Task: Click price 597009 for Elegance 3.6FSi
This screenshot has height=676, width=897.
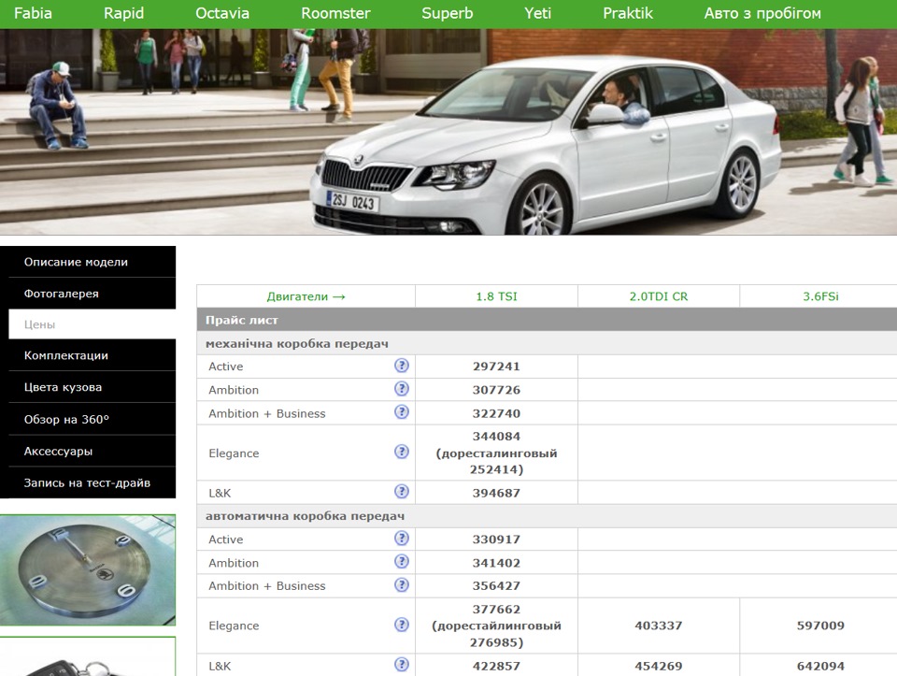Action: [820, 626]
